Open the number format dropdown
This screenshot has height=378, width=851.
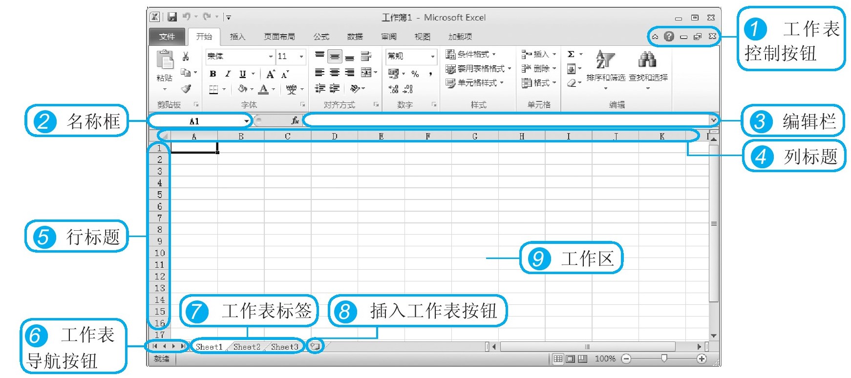point(432,57)
